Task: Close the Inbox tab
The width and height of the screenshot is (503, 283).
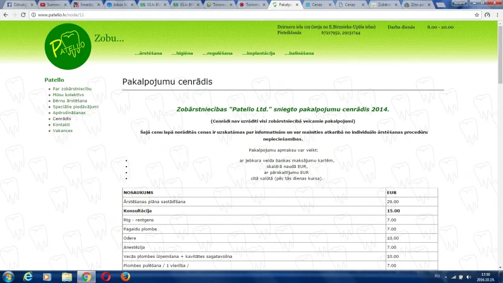Action: pos(131,5)
